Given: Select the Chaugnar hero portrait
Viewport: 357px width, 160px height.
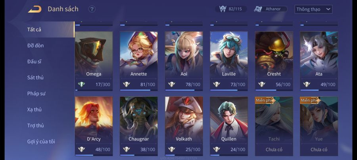Looking at the screenshot, I should [x=139, y=117].
